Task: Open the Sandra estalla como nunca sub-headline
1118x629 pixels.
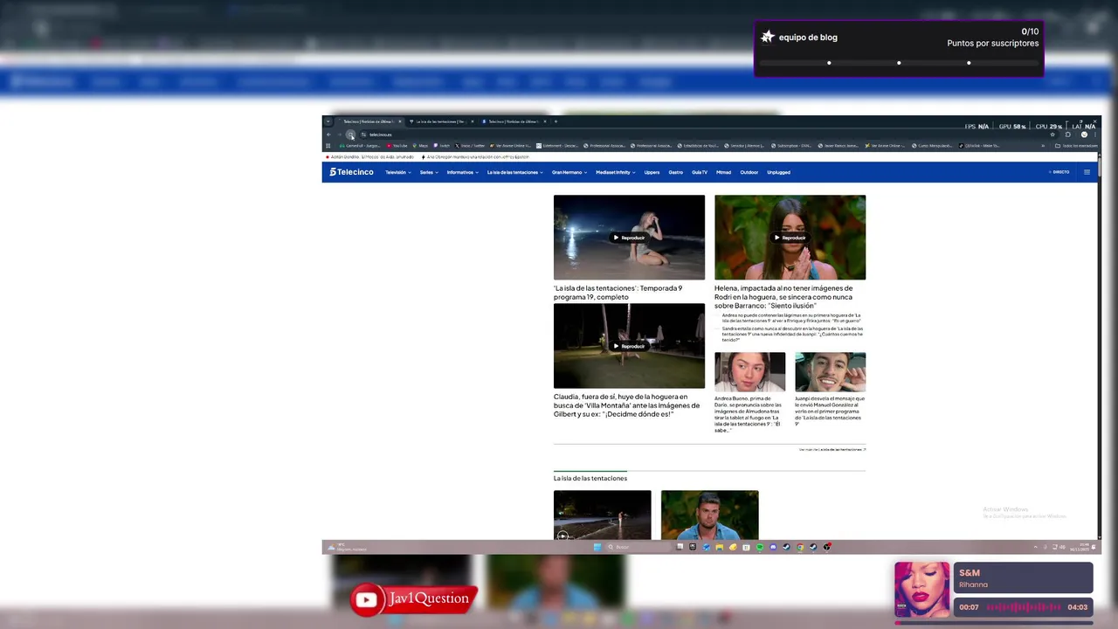Action: (x=792, y=334)
